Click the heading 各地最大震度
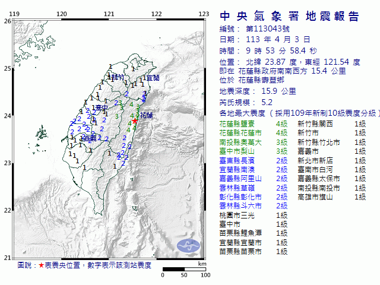Viewport: 380px width, 285px height. click(242, 113)
